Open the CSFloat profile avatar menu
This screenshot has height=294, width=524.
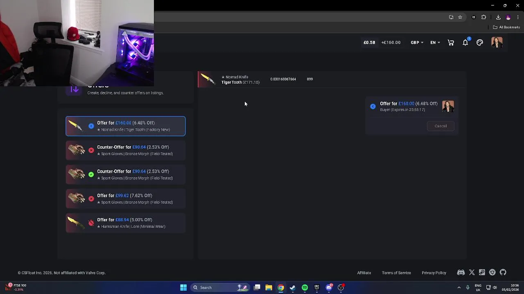tap(497, 42)
